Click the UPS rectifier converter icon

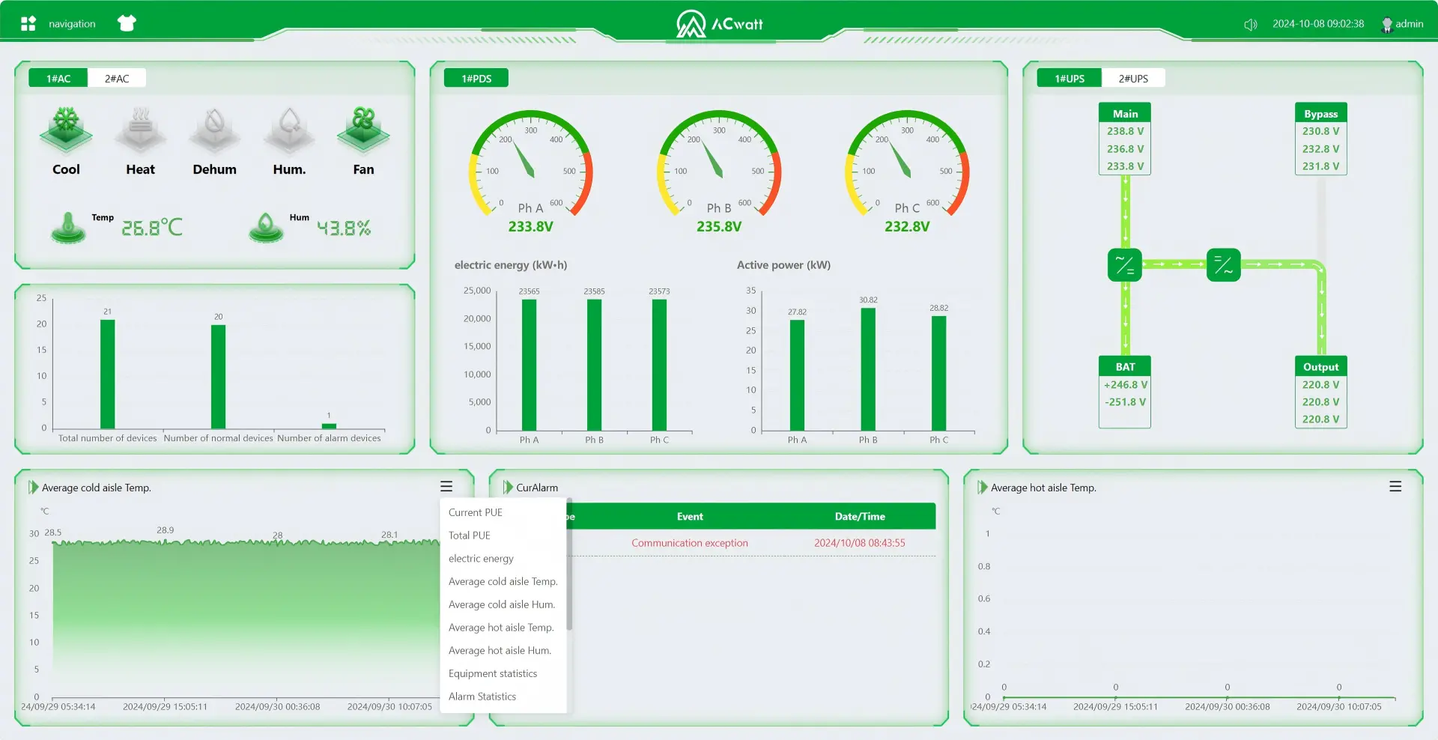coord(1125,265)
